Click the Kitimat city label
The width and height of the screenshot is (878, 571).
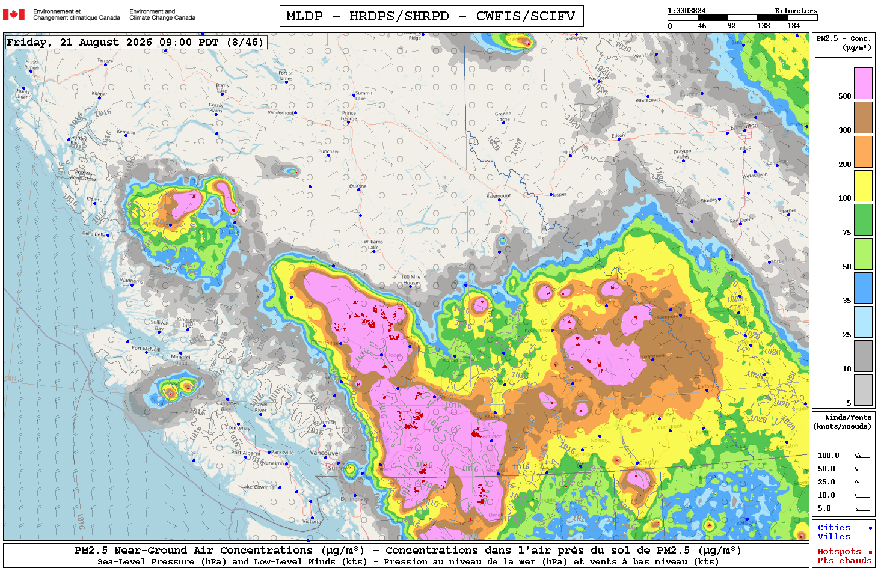[99, 94]
